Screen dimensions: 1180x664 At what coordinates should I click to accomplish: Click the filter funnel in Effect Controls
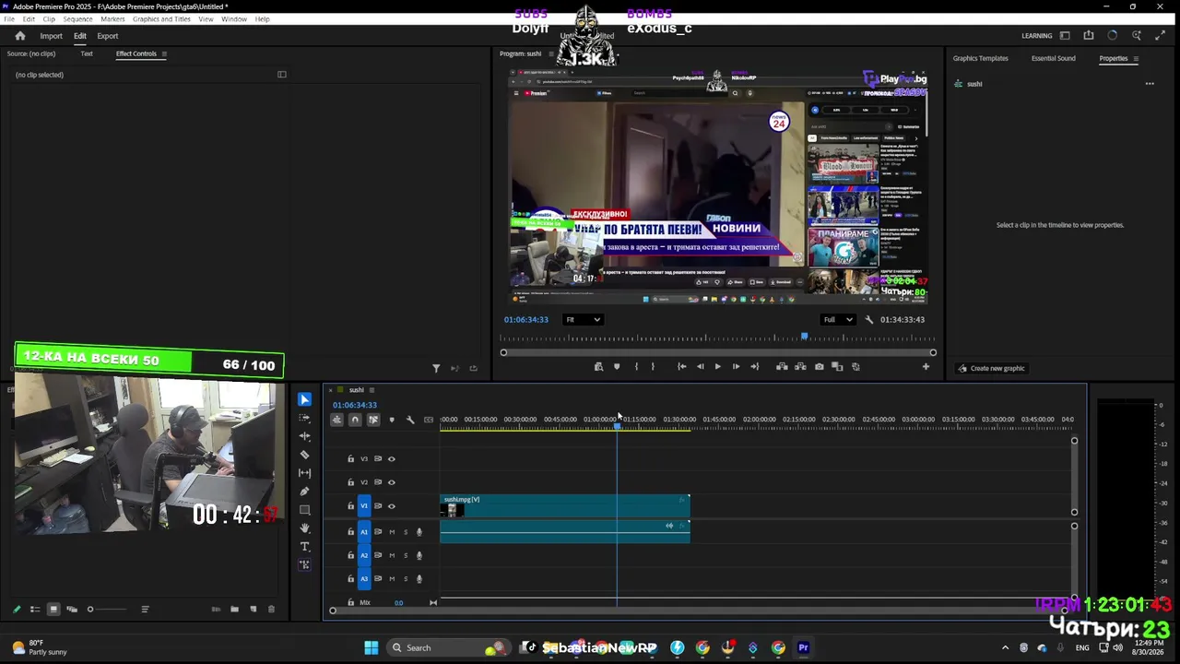coord(436,368)
